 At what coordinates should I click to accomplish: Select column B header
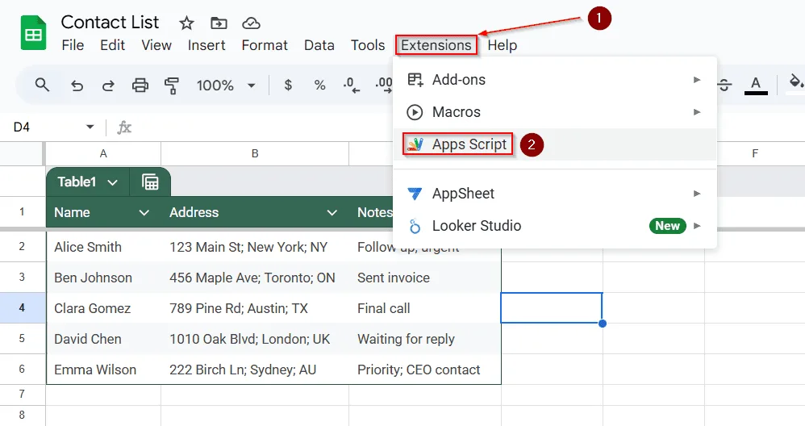click(x=255, y=153)
